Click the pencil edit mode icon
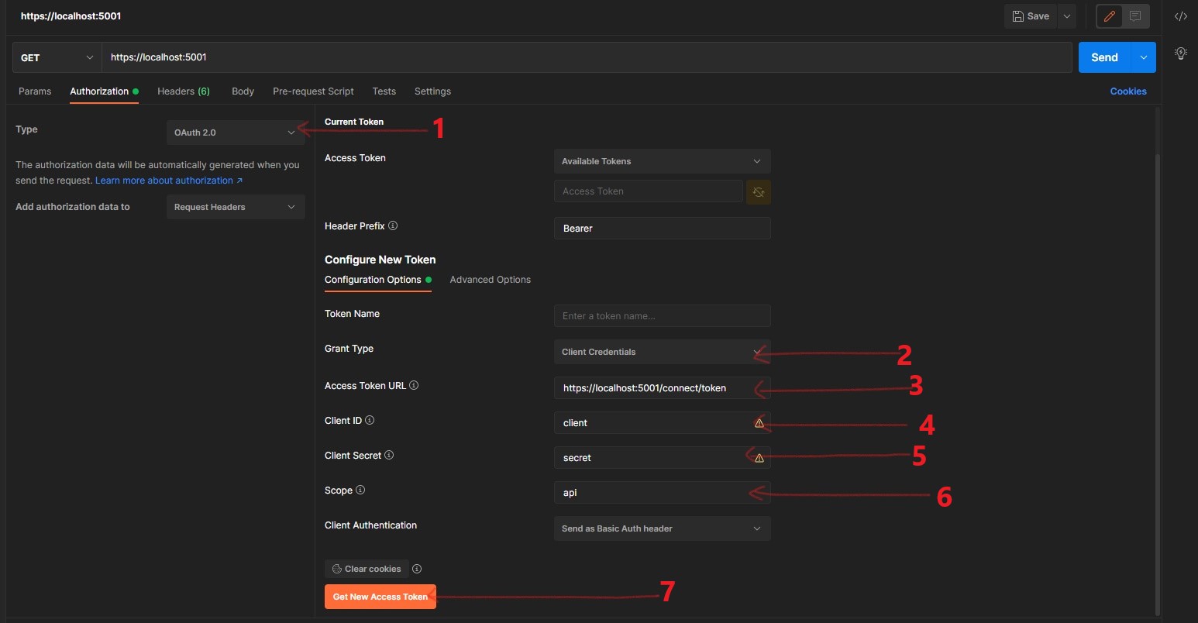The height and width of the screenshot is (623, 1198). (x=1109, y=16)
